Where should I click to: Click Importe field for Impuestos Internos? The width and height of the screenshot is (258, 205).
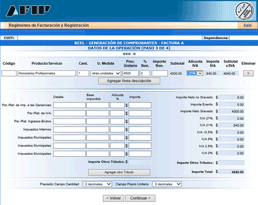click(x=140, y=130)
